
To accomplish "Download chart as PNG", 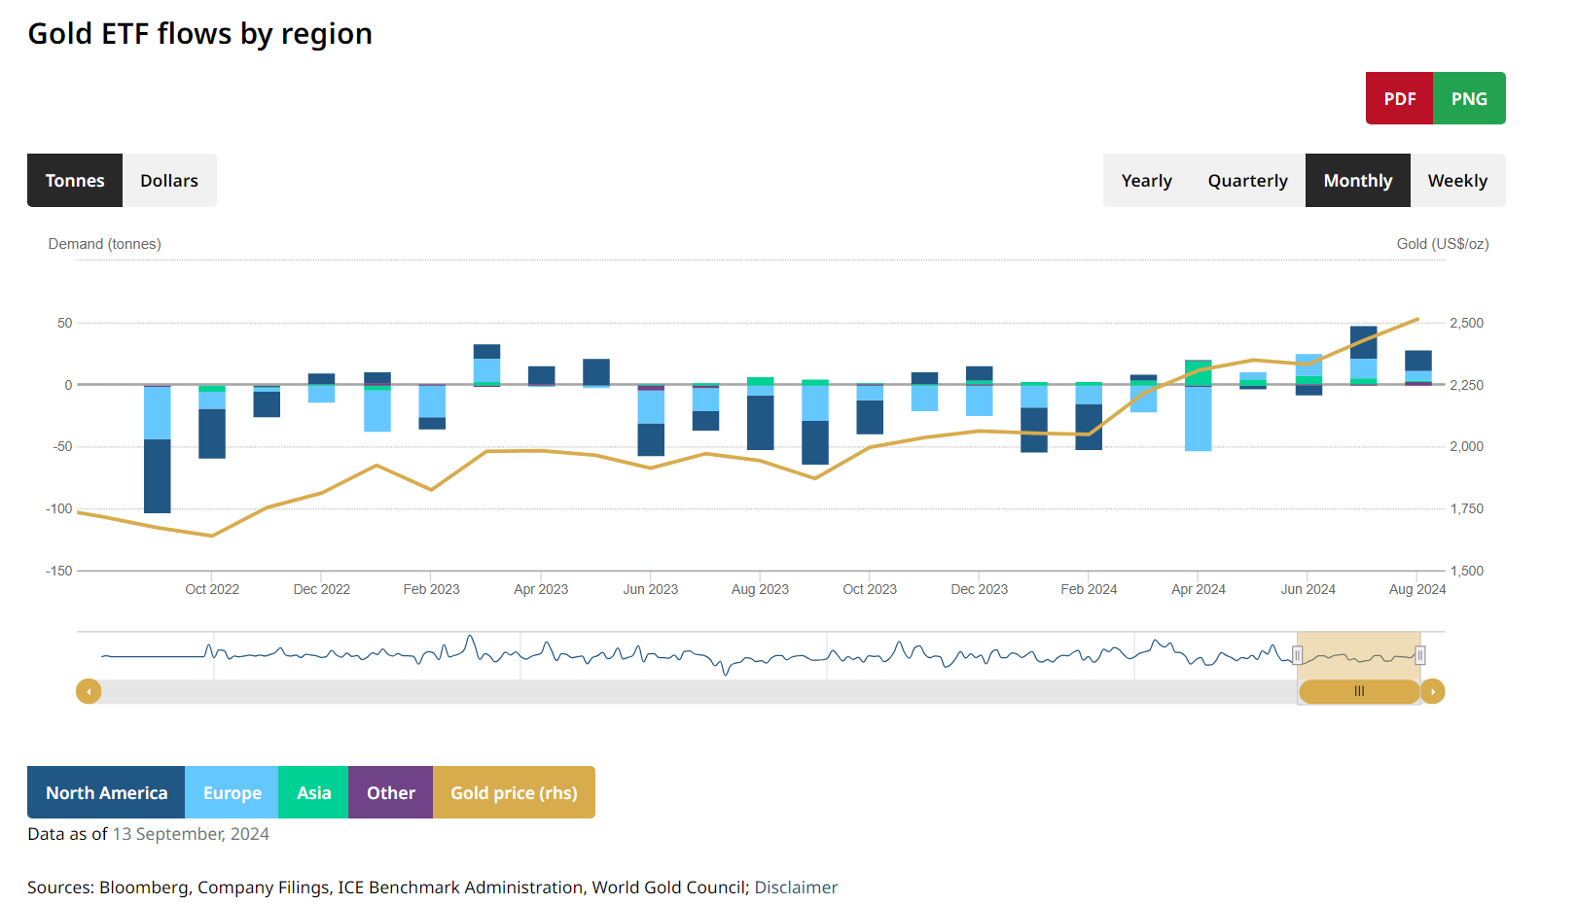I will tap(1469, 98).
